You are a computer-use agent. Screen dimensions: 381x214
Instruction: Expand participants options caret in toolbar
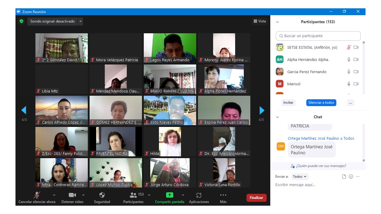(x=149, y=195)
